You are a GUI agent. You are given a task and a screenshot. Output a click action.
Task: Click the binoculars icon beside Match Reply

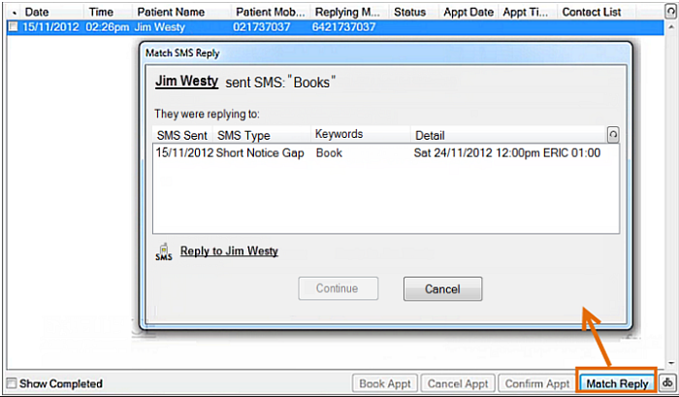point(668,384)
